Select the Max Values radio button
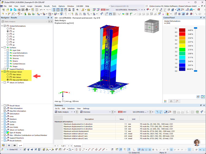This screenshot has height=154, width=206. (x=8, y=74)
